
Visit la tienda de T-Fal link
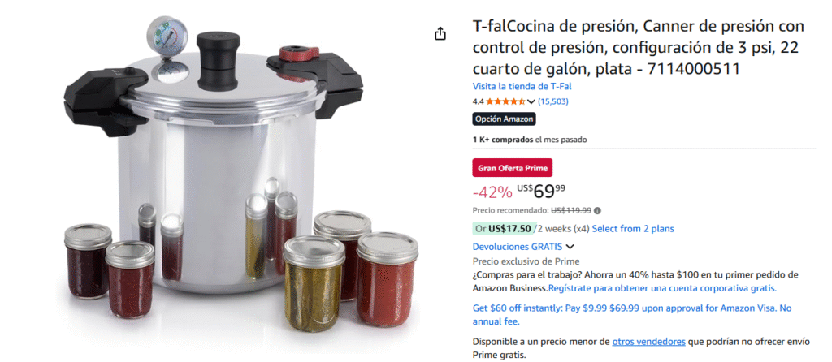coord(522,86)
